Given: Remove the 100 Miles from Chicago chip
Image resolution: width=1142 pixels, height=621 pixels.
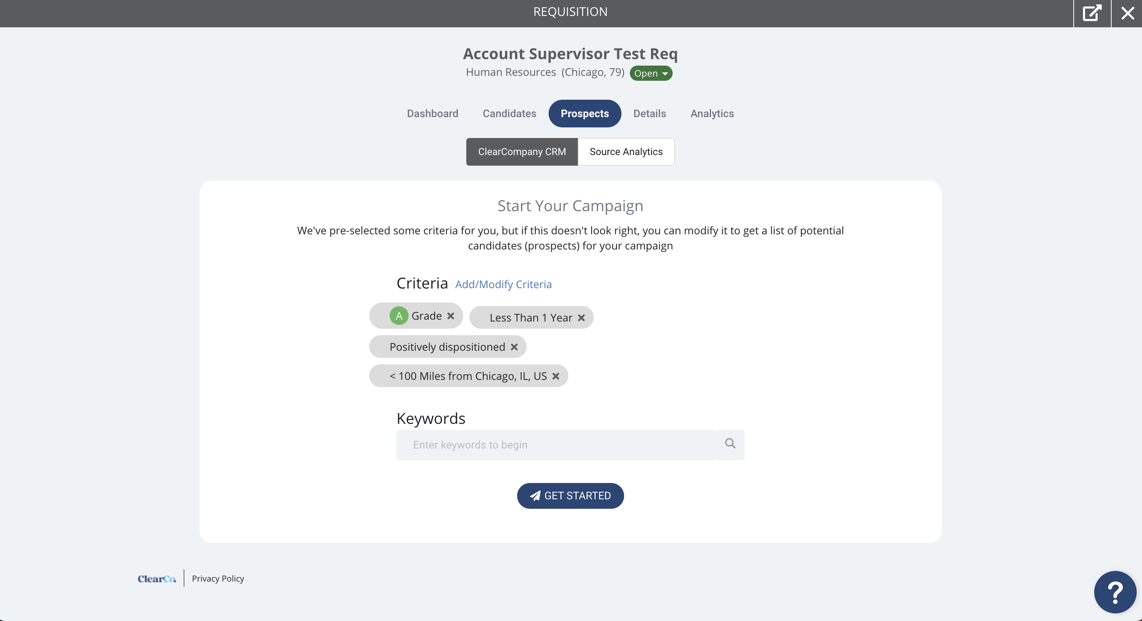Looking at the screenshot, I should pyautogui.click(x=555, y=376).
